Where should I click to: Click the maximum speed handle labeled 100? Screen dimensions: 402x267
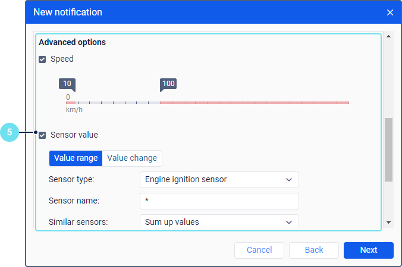coord(168,84)
